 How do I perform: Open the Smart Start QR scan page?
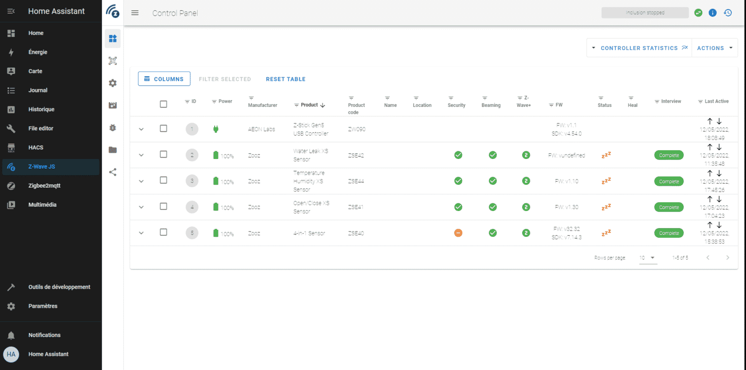tap(113, 61)
